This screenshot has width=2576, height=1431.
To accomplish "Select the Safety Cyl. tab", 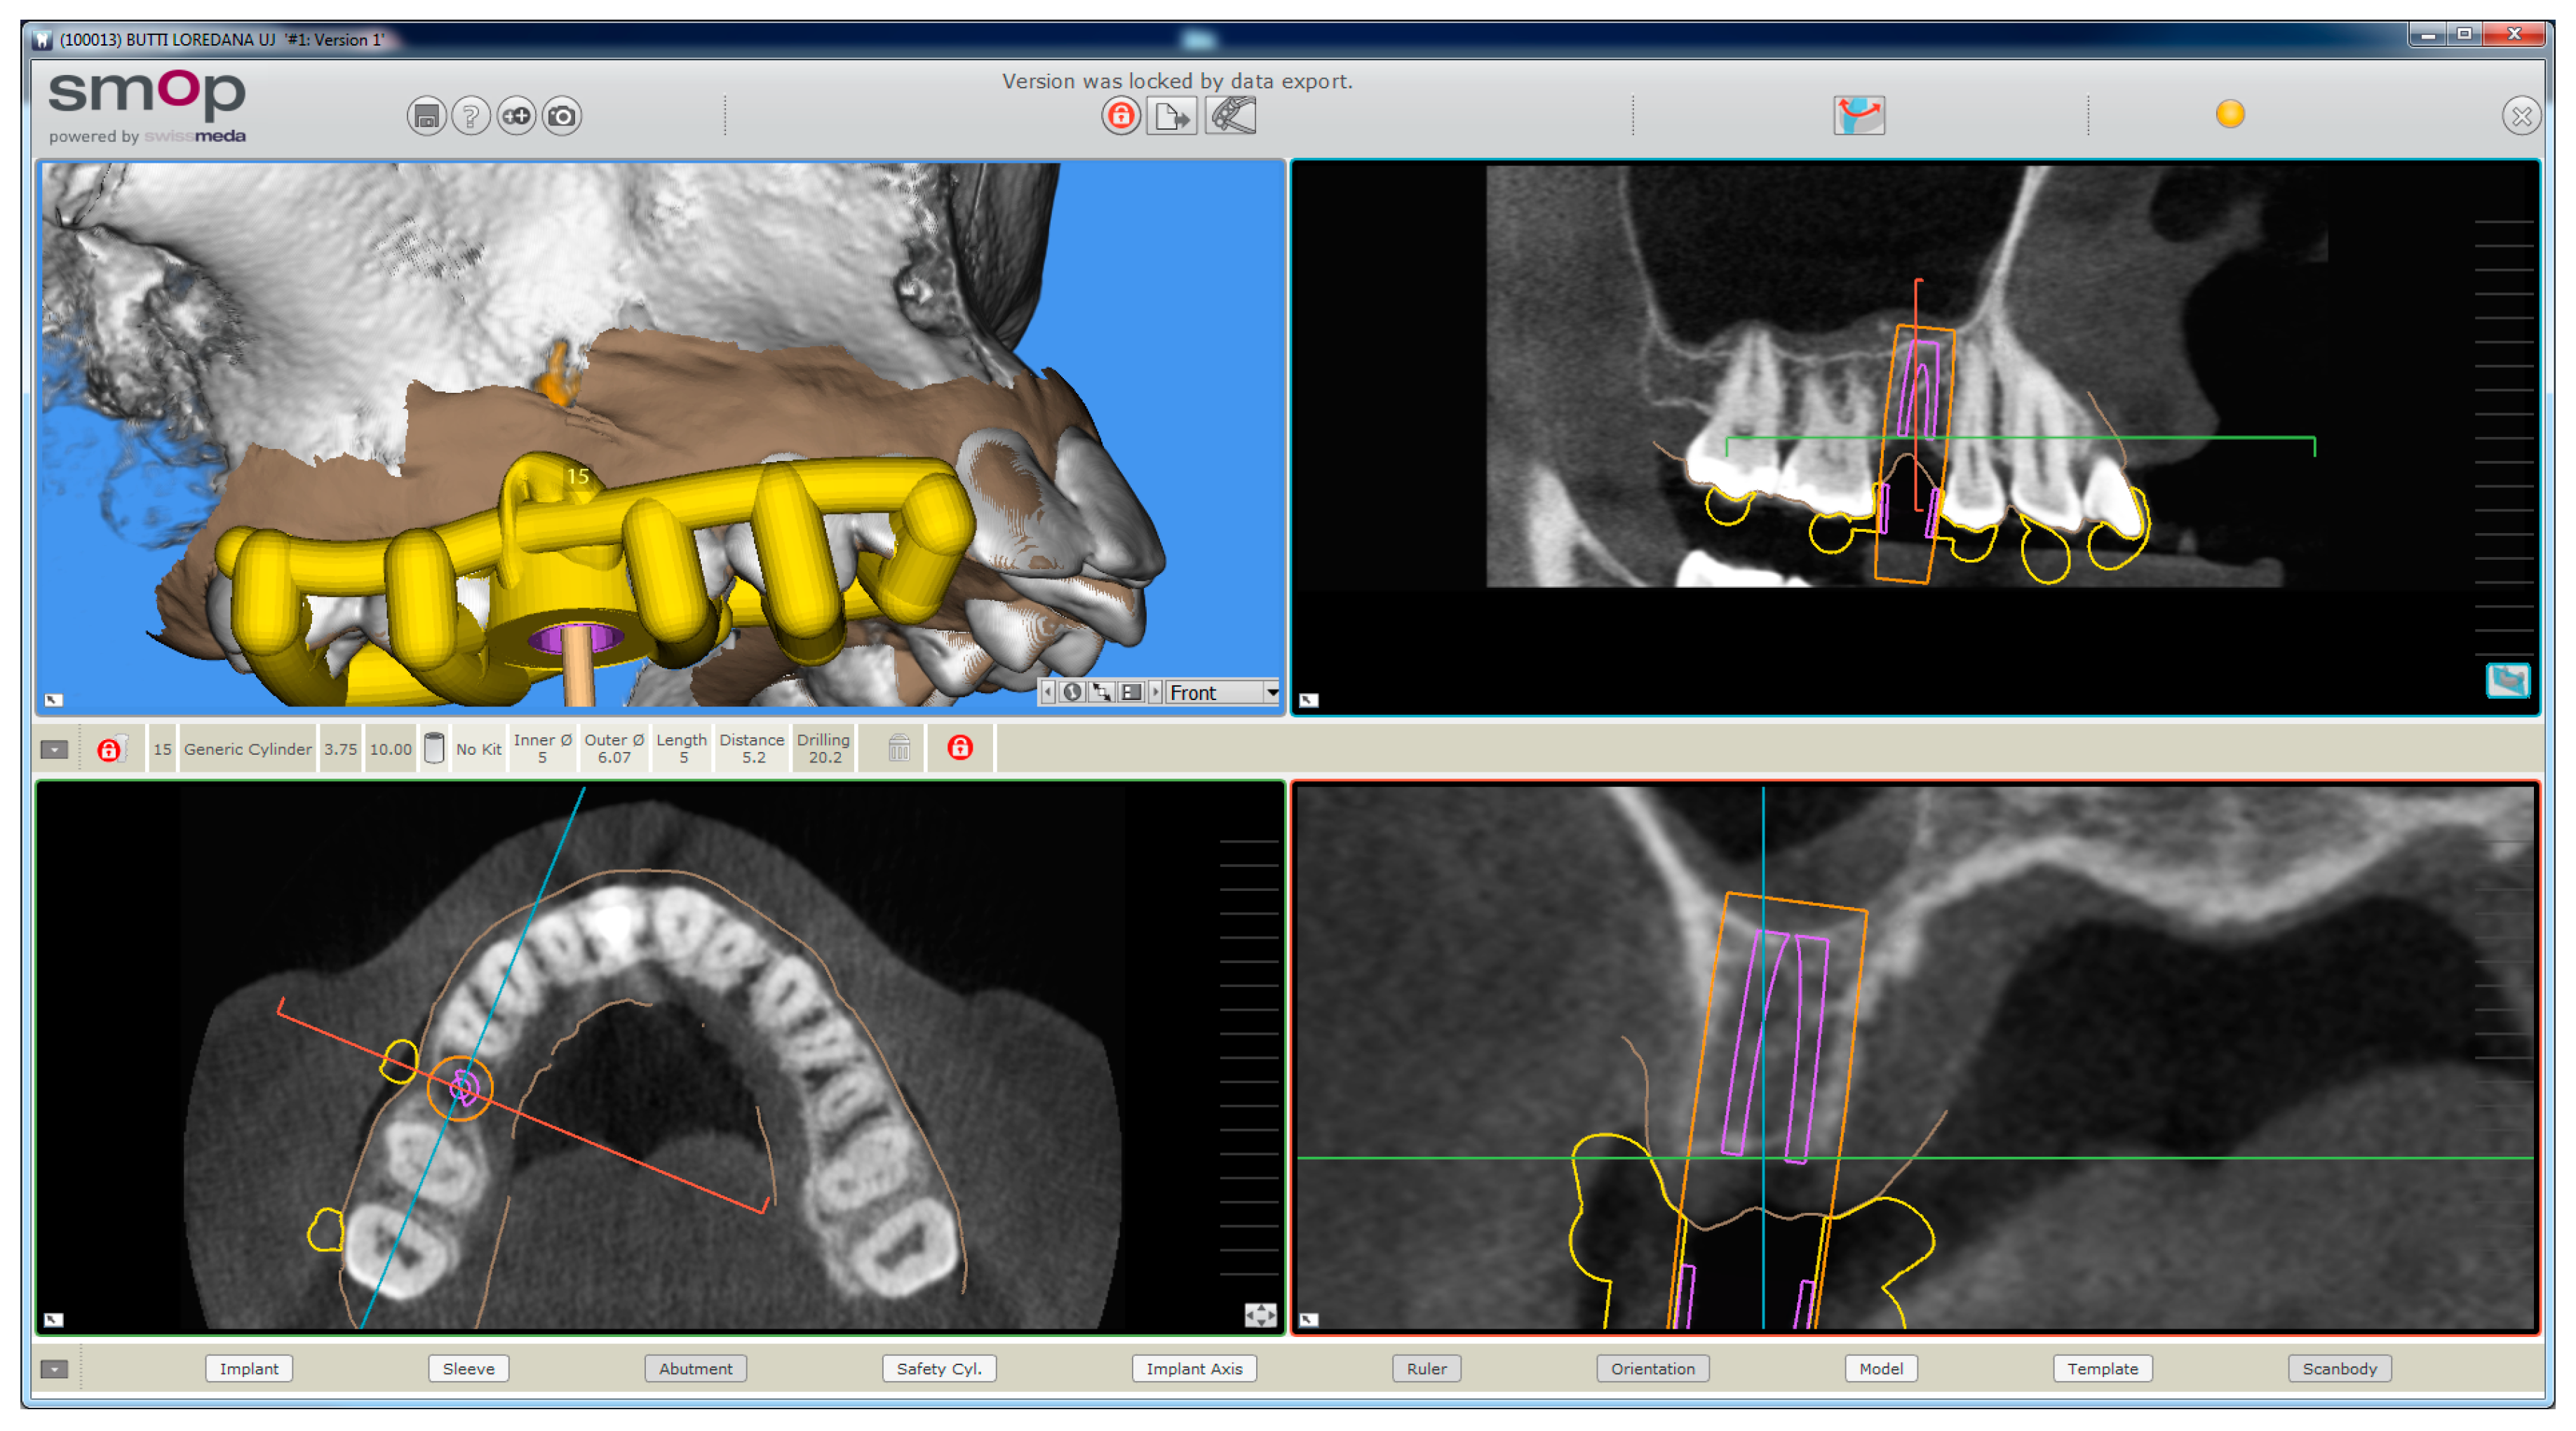I will tap(938, 1368).
